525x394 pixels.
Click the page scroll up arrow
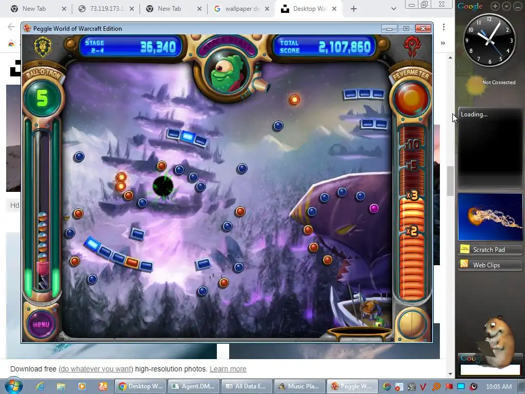450,57
